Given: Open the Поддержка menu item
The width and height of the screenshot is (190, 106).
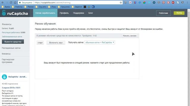Looking at the screenshot, I should 78,13.
